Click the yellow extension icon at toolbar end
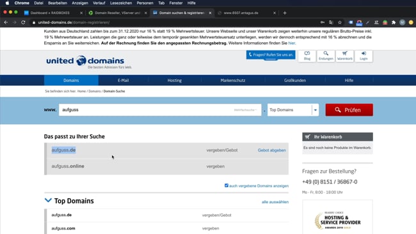 [x=411, y=22]
